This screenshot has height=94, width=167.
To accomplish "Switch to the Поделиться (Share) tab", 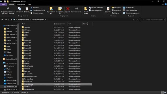I will pos(21,4).
